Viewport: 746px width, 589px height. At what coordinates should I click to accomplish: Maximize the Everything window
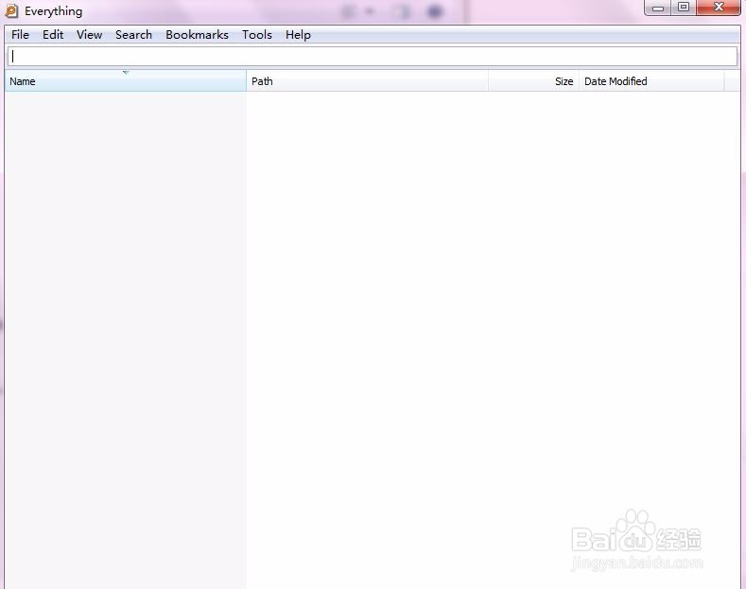point(684,8)
